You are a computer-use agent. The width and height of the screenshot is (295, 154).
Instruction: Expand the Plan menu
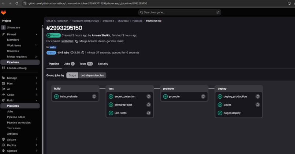pos(37,83)
